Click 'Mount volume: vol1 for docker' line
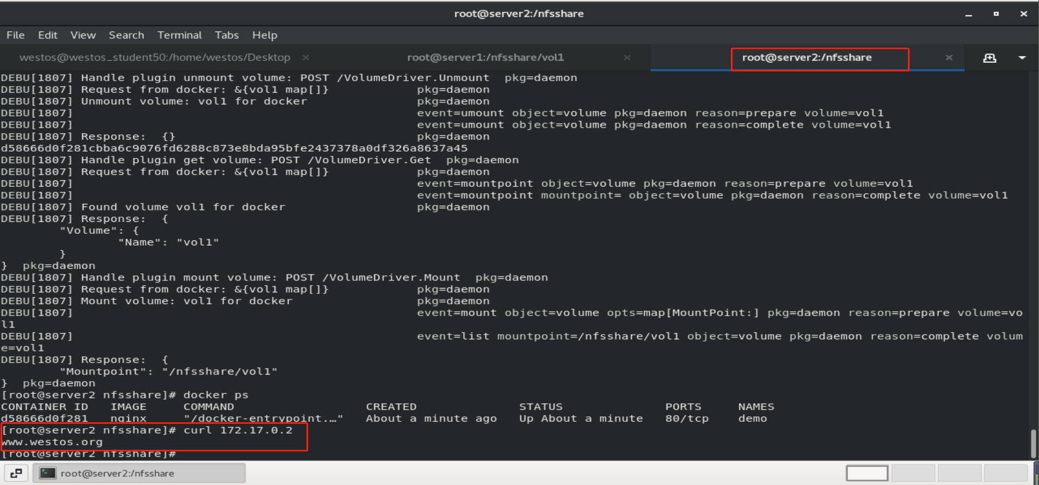 click(x=187, y=302)
